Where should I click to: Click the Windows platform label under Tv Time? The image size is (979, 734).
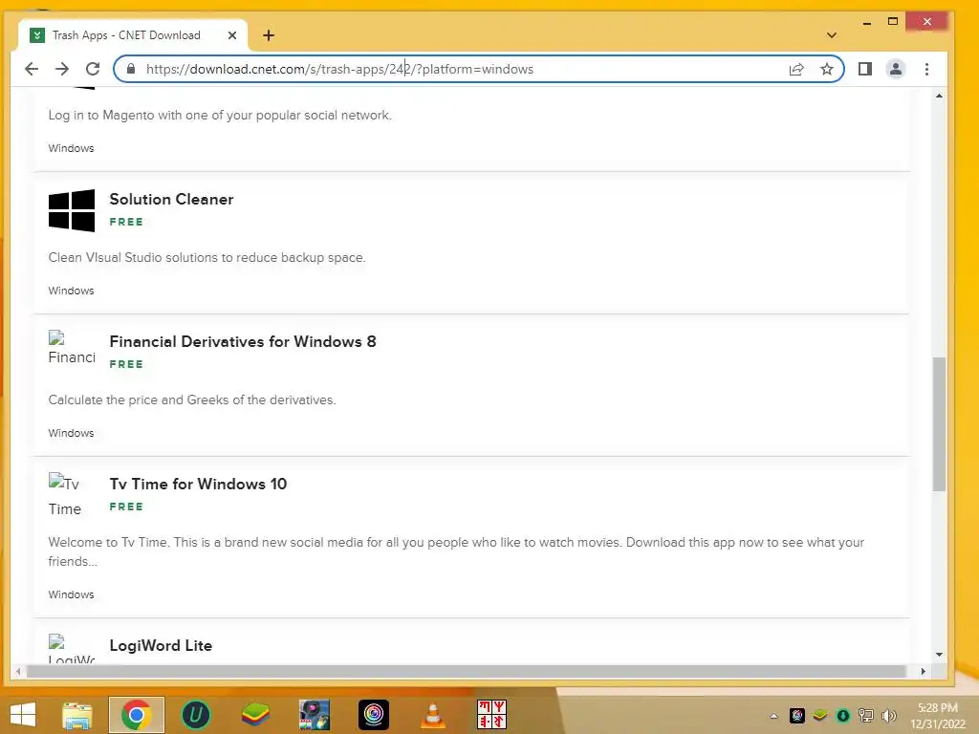pyautogui.click(x=71, y=594)
